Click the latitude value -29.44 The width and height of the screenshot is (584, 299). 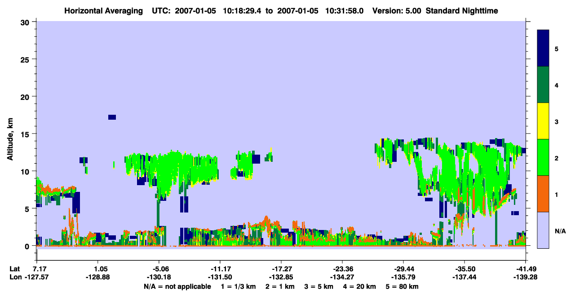403,269
